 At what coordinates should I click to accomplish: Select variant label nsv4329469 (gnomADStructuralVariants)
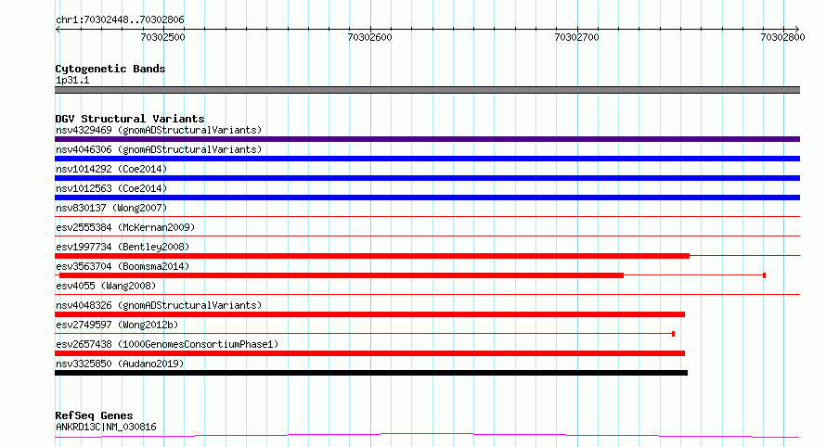click(x=159, y=130)
